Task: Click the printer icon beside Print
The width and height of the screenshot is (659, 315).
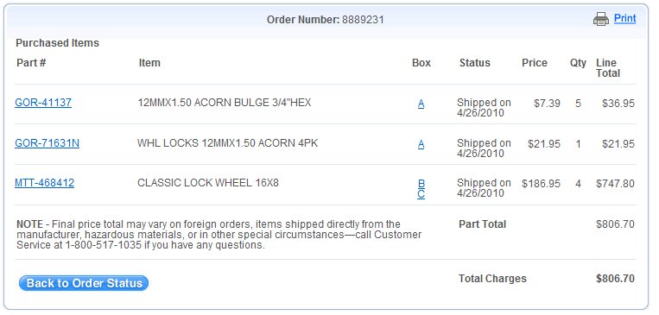Action: [601, 19]
